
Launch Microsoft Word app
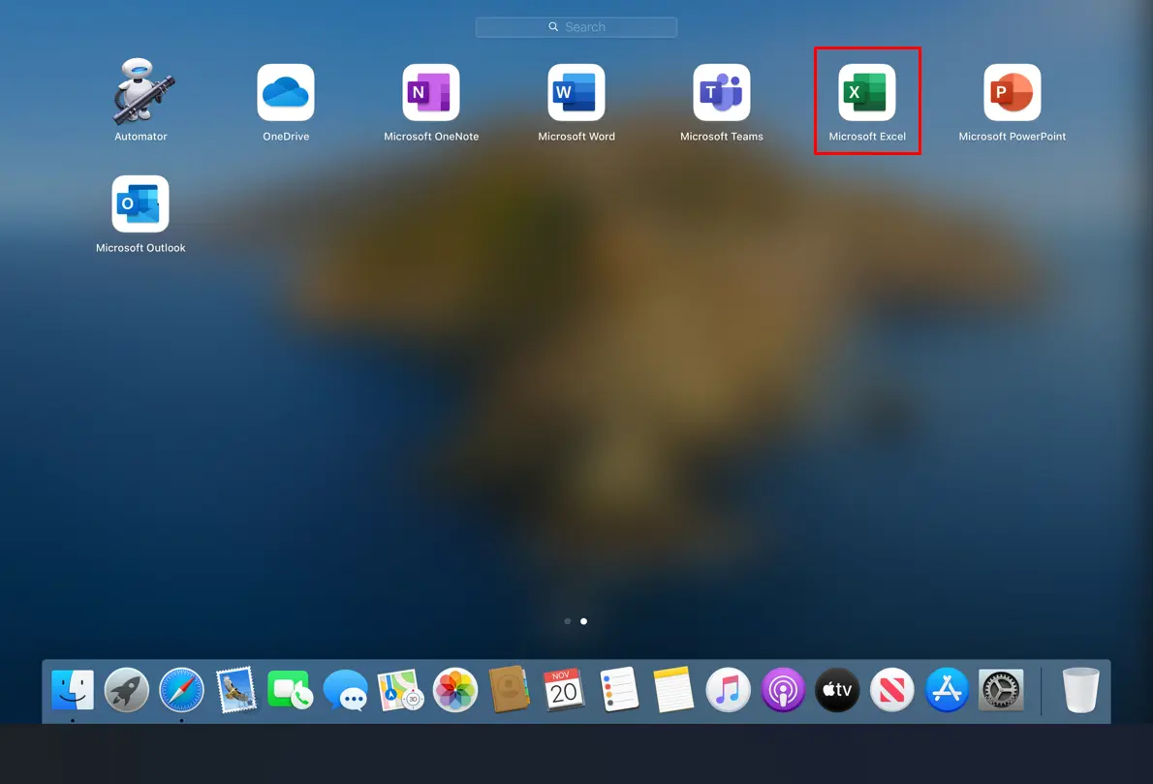(576, 93)
